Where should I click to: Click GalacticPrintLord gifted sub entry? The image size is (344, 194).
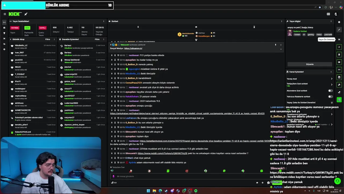pyautogui.click(x=33, y=133)
